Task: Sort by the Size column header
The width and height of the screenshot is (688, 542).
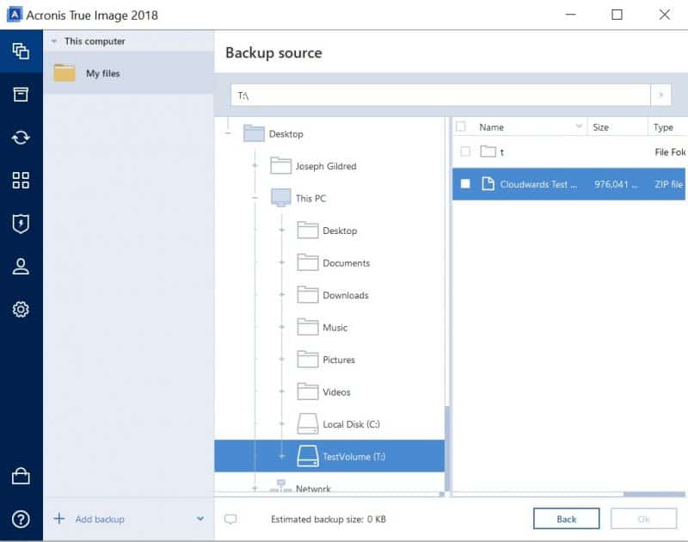Action: (x=600, y=127)
